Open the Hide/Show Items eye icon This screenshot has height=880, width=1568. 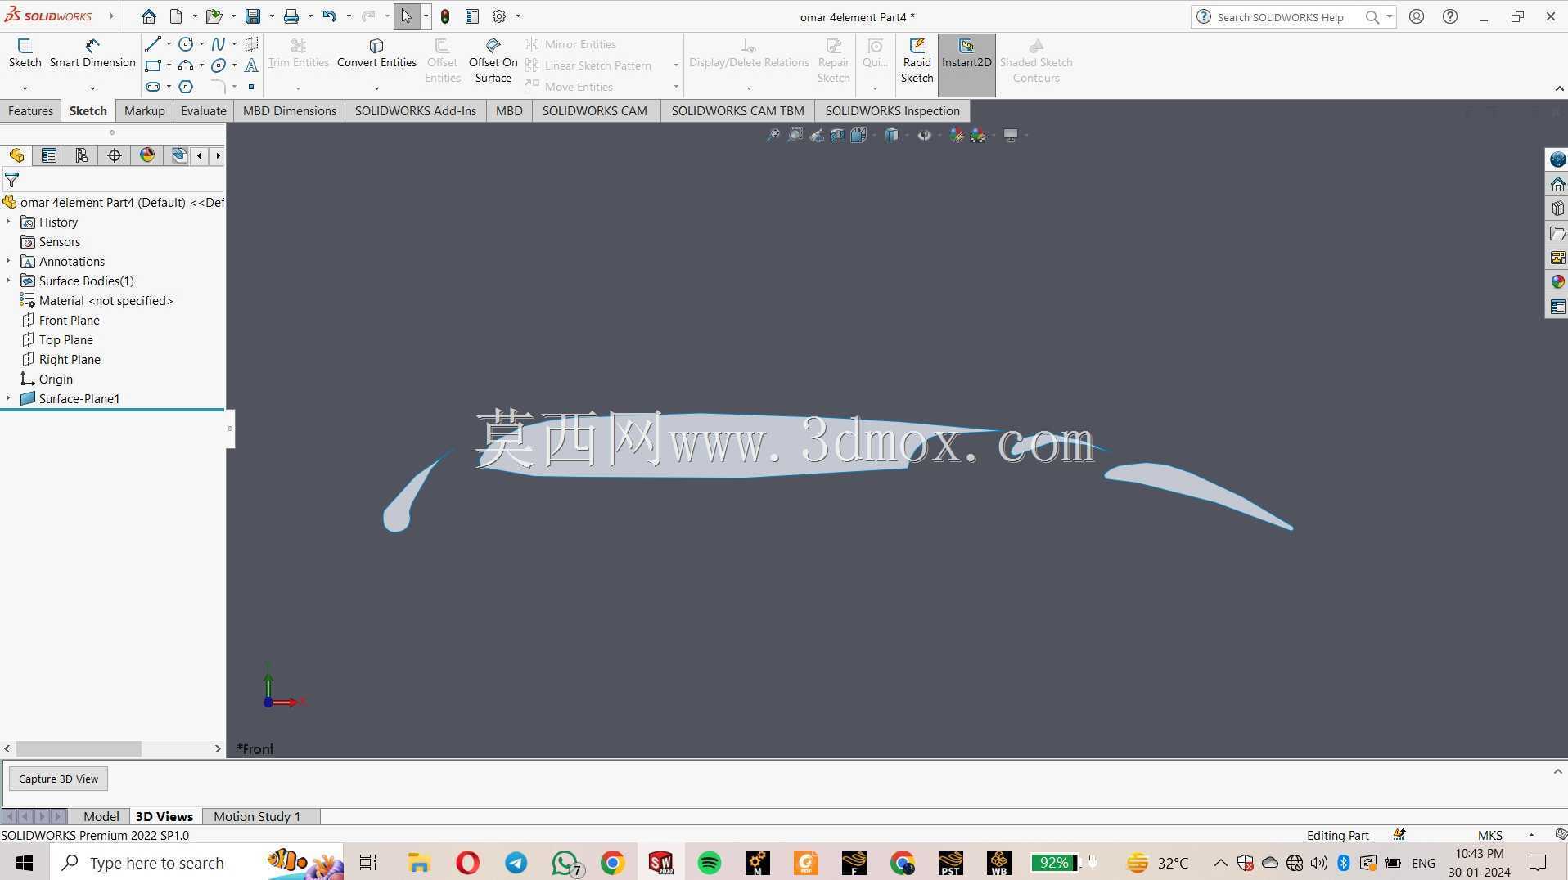coord(924,135)
